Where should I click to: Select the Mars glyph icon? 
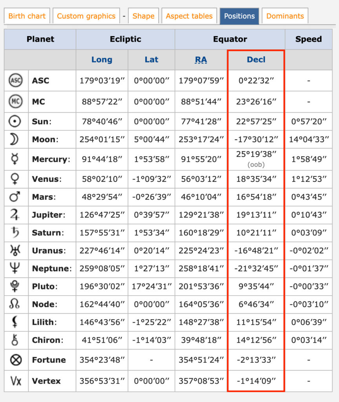click(15, 197)
